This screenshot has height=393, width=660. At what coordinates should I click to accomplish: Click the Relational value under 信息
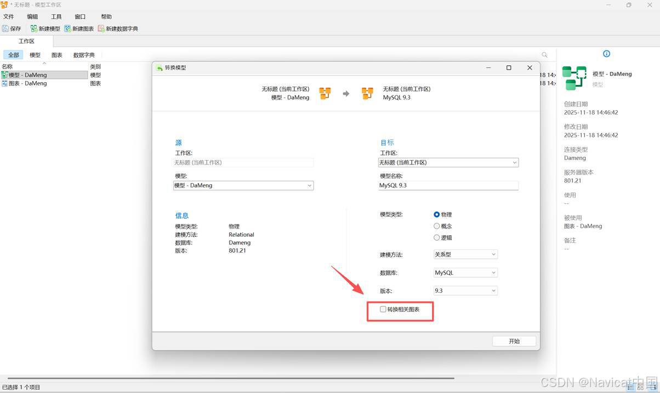[x=241, y=235]
